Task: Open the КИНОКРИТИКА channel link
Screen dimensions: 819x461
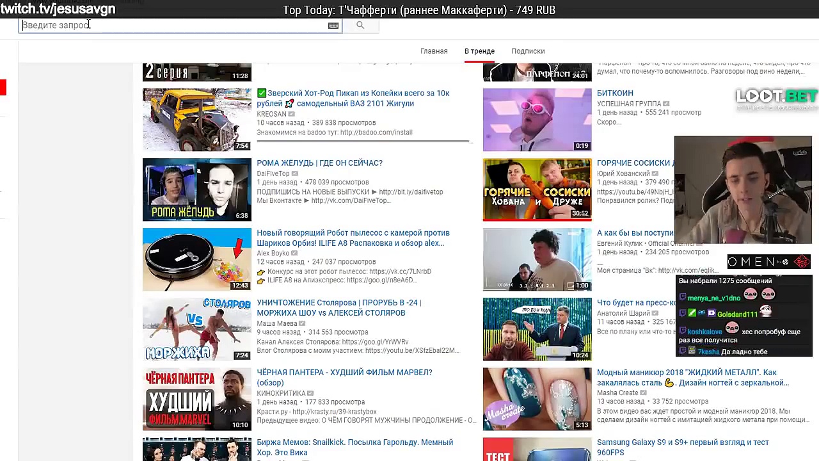Action: coord(281,393)
